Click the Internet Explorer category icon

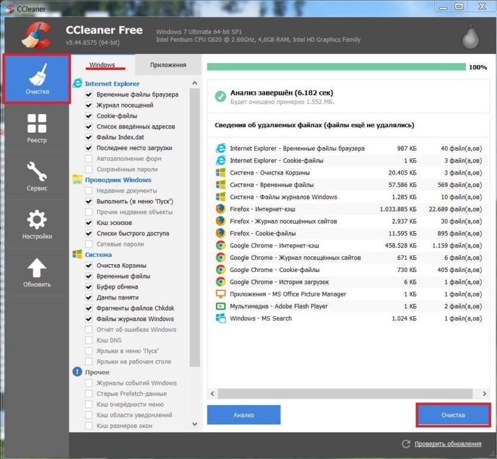pos(77,83)
